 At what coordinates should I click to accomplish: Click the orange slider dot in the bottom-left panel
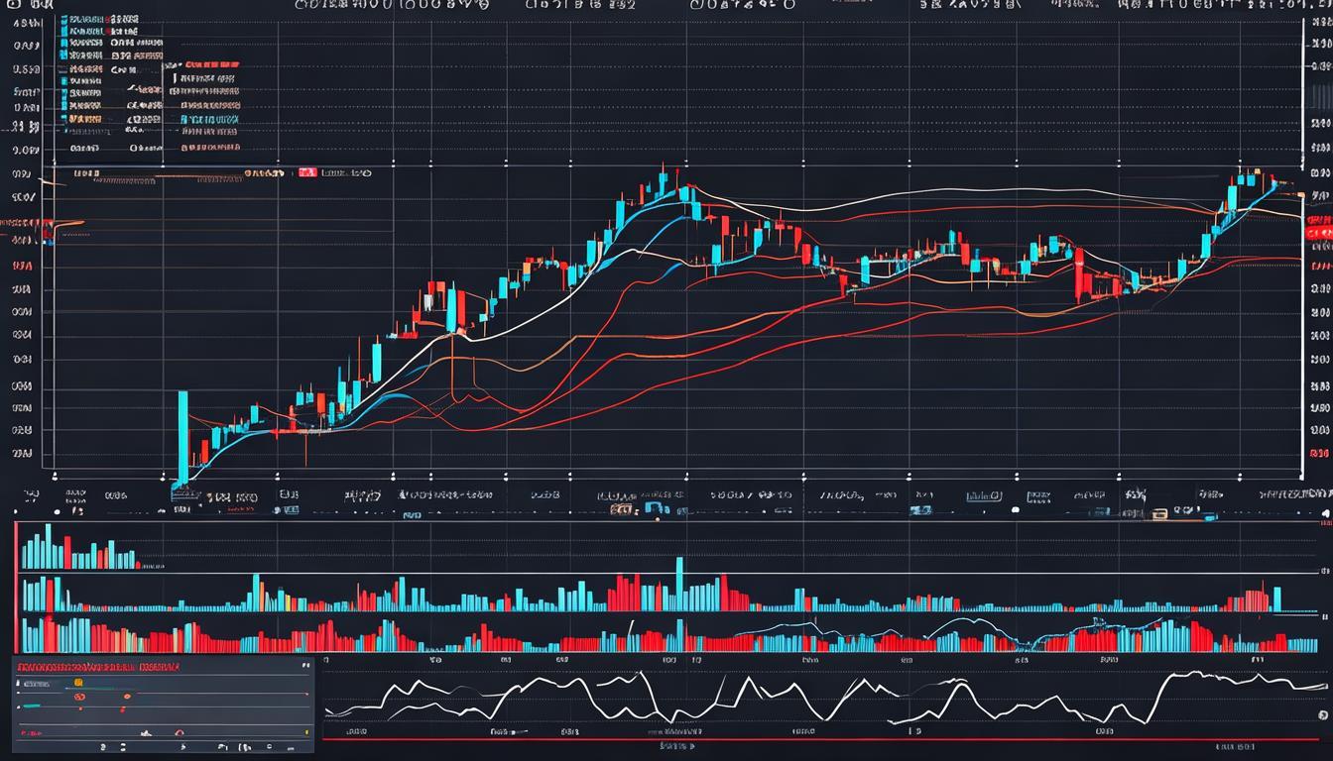click(78, 684)
